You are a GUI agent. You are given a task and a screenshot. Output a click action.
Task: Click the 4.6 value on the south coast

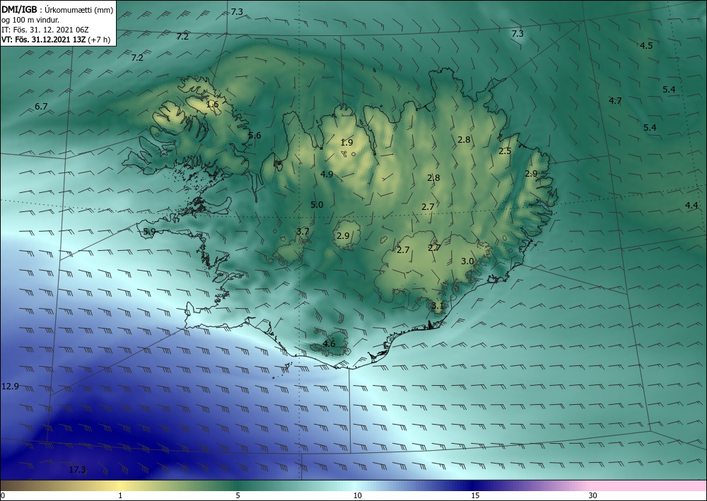tap(329, 344)
